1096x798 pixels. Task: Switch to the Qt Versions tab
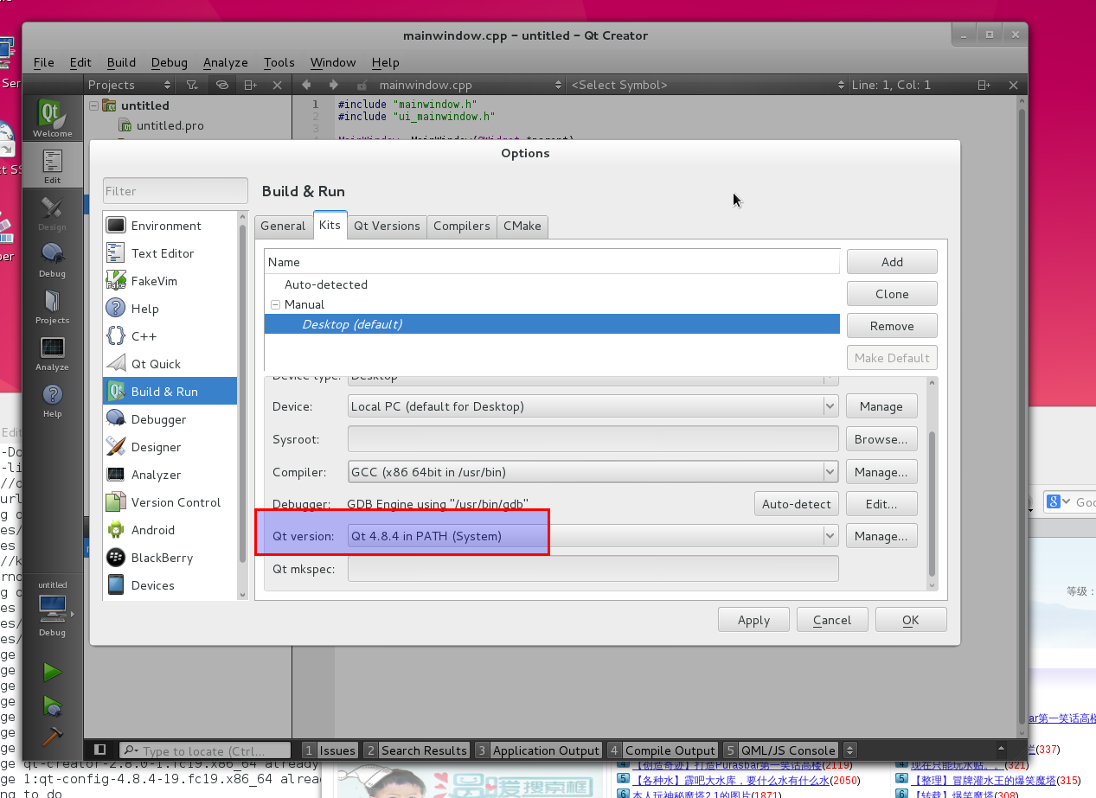[387, 226]
